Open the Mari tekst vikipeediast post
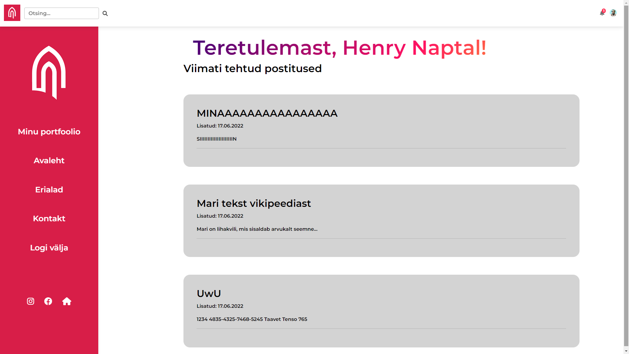Viewport: 629px width, 354px height. 254,204
